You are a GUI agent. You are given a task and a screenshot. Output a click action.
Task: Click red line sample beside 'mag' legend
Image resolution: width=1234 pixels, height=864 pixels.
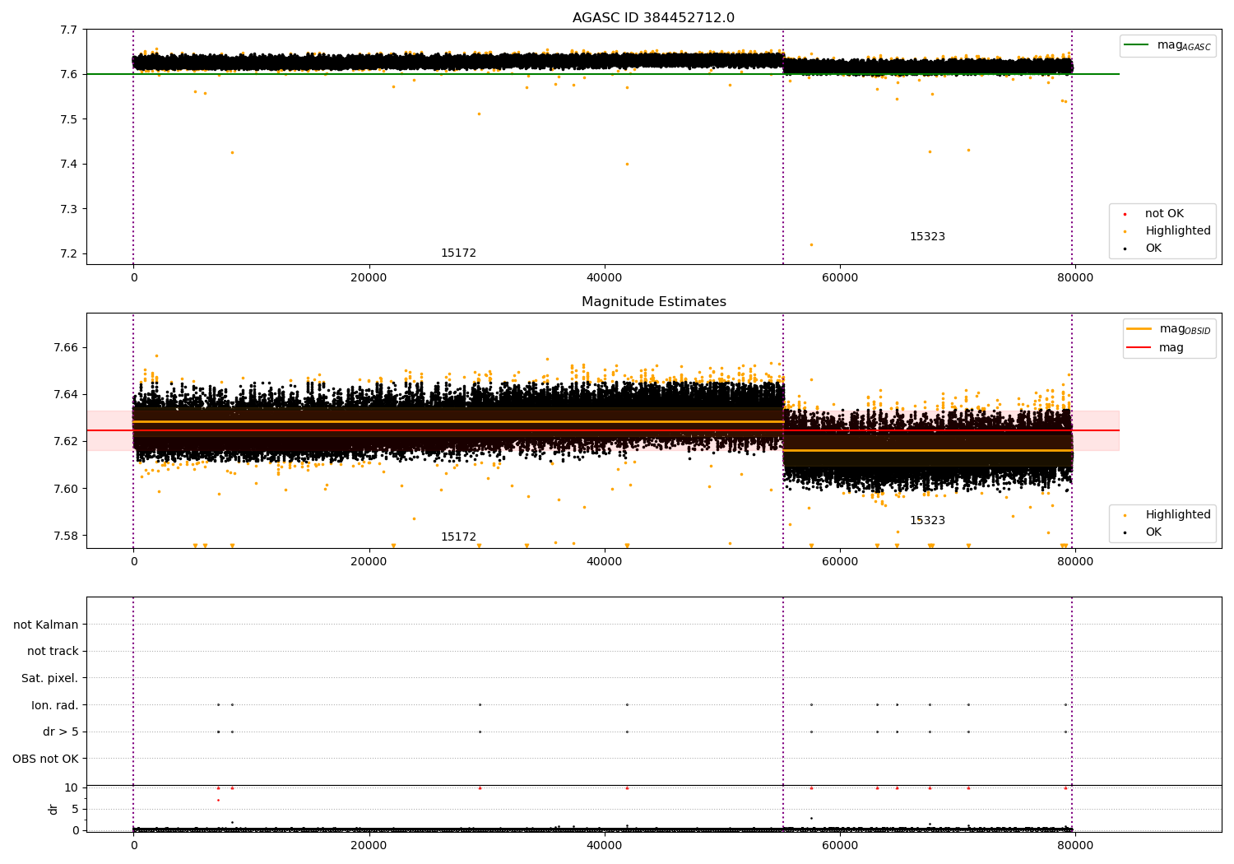click(1139, 348)
